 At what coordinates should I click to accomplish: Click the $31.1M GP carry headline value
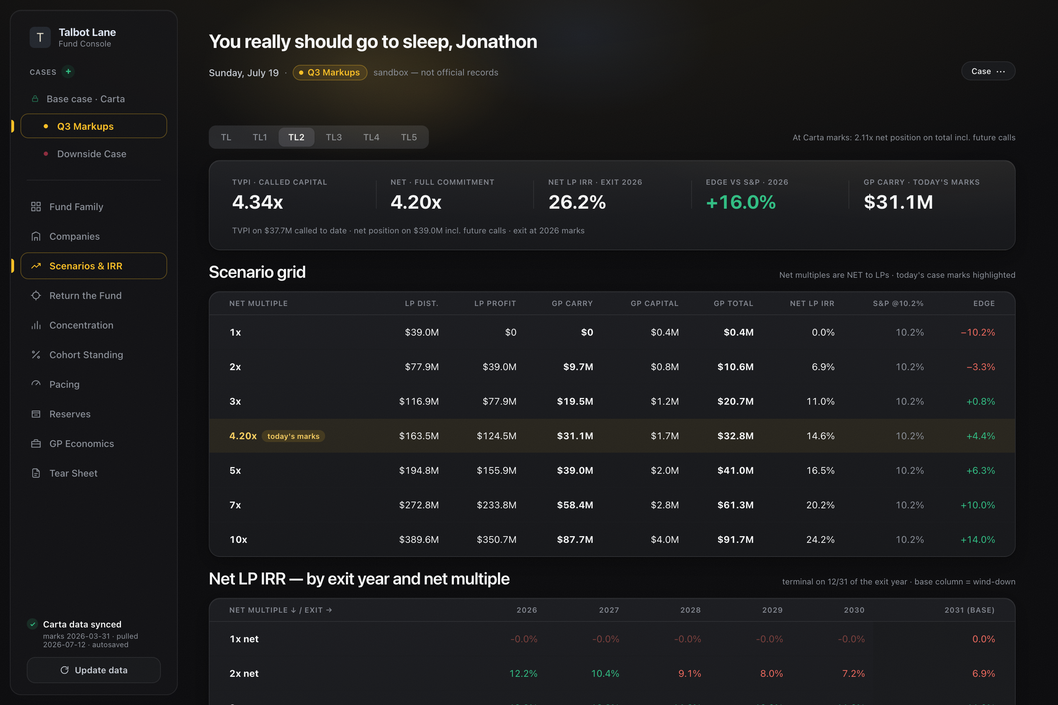tap(898, 202)
